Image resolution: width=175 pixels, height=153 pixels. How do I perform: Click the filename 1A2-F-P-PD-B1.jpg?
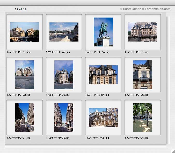pos(136,52)
